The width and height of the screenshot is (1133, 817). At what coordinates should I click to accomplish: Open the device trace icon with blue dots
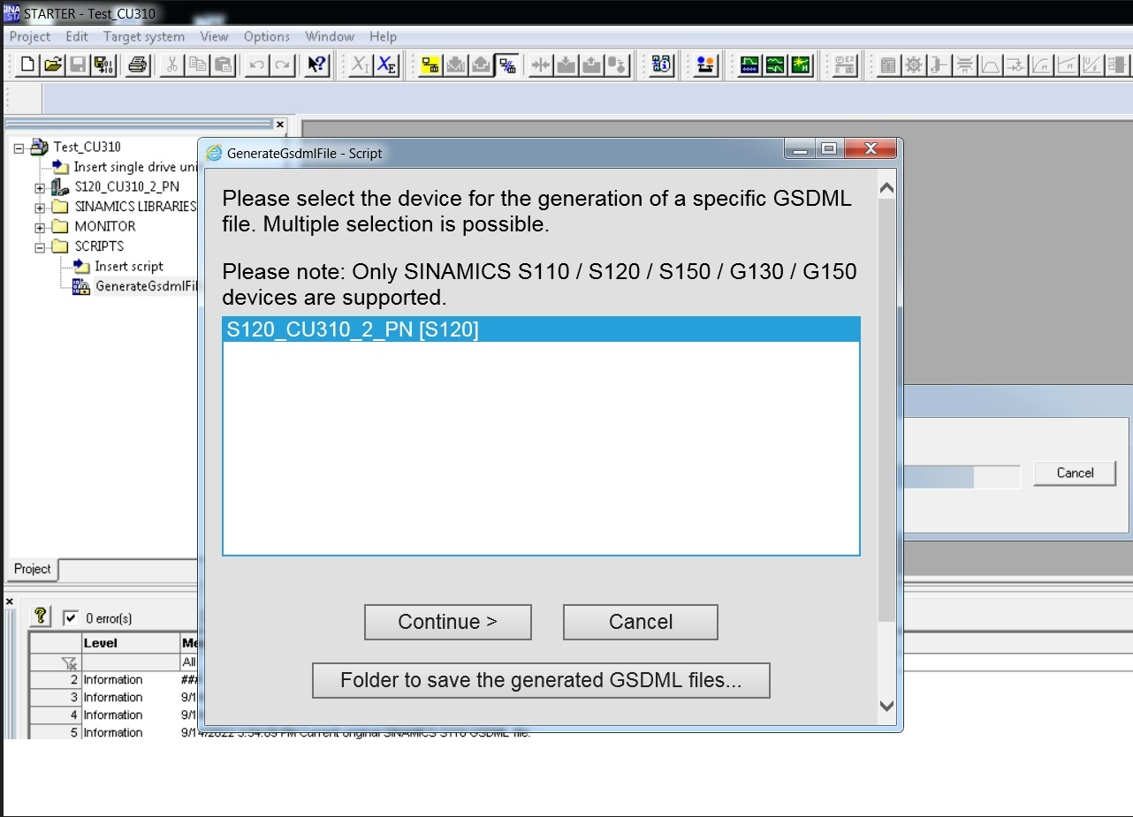tap(749, 64)
